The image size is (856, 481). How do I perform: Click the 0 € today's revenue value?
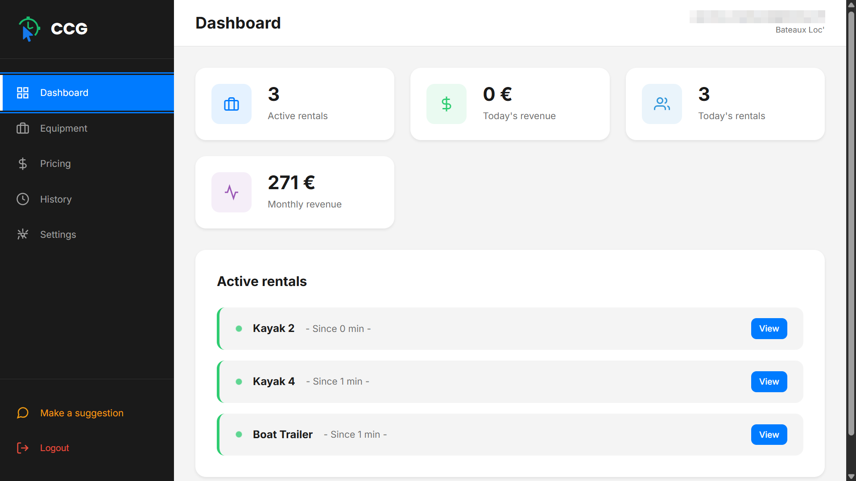pos(497,94)
